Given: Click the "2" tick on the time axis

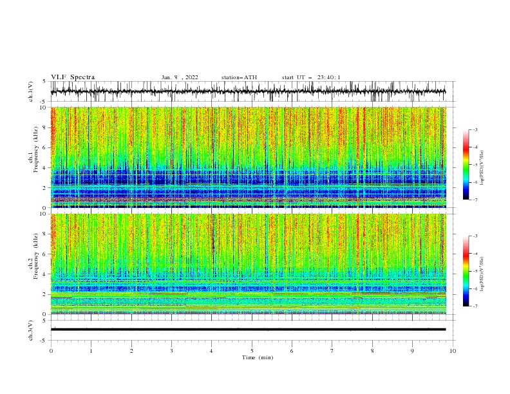Looking at the screenshot, I should pos(131,351).
